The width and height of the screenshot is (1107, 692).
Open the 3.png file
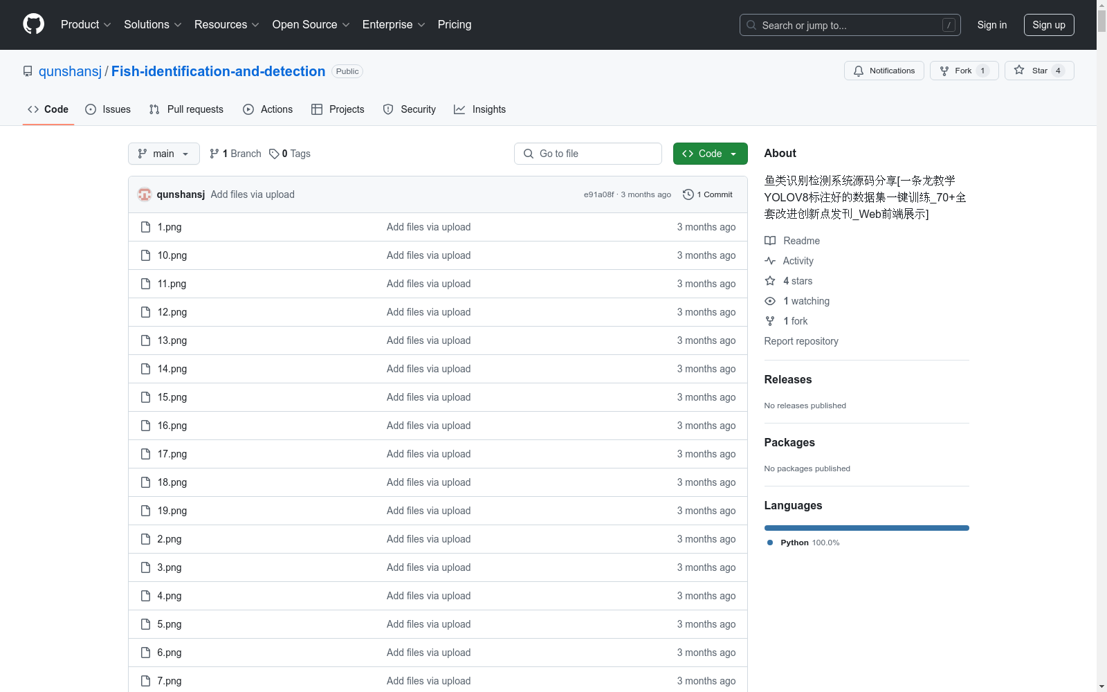[170, 567]
